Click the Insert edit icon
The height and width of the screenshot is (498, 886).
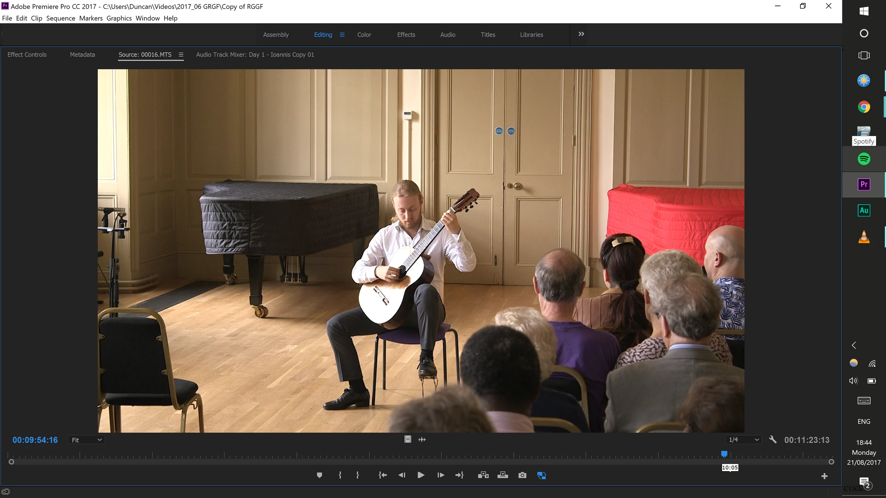point(483,475)
